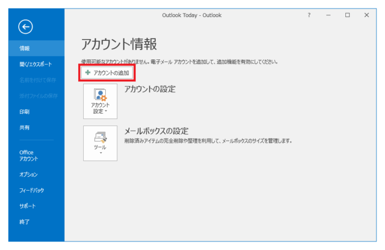Image resolution: width=385 pixels, height=250 pixels.
Task: Click the メールボックスの設定 heading
Action: pyautogui.click(x=156, y=131)
